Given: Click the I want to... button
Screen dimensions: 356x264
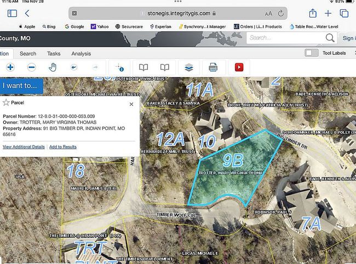Looking at the screenshot, I should click(21, 86).
